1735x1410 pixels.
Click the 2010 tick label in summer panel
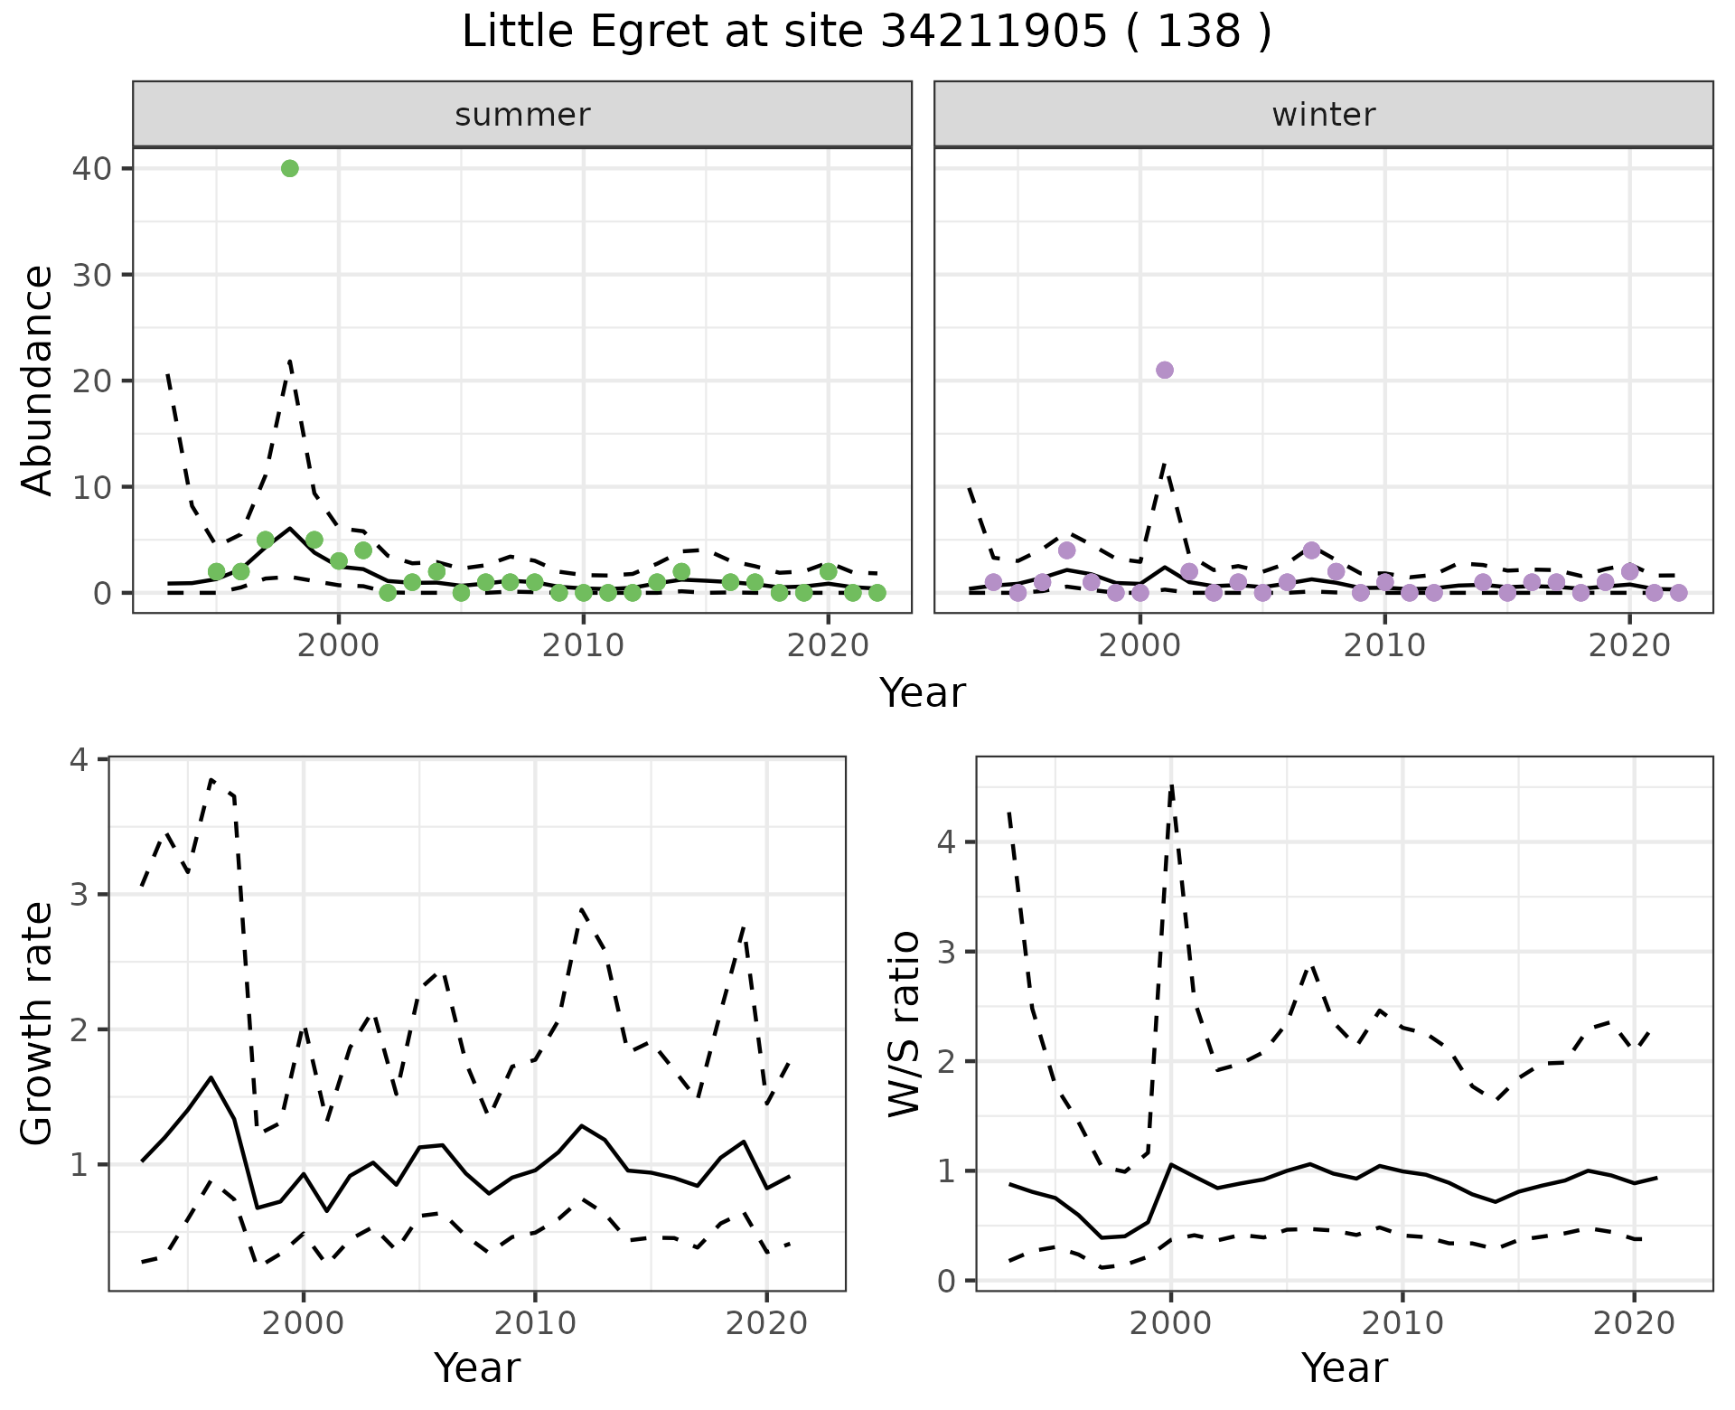click(x=583, y=645)
